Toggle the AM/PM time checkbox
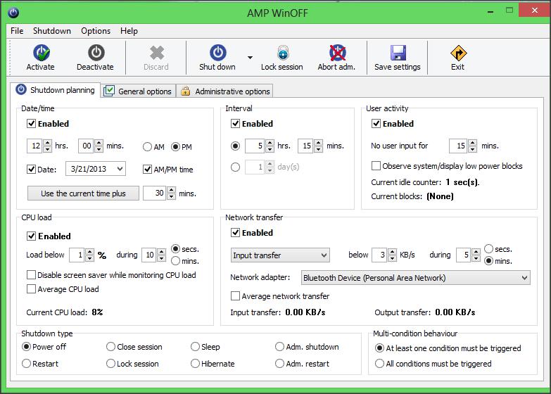Screen dimensions: 551x394 point(147,169)
